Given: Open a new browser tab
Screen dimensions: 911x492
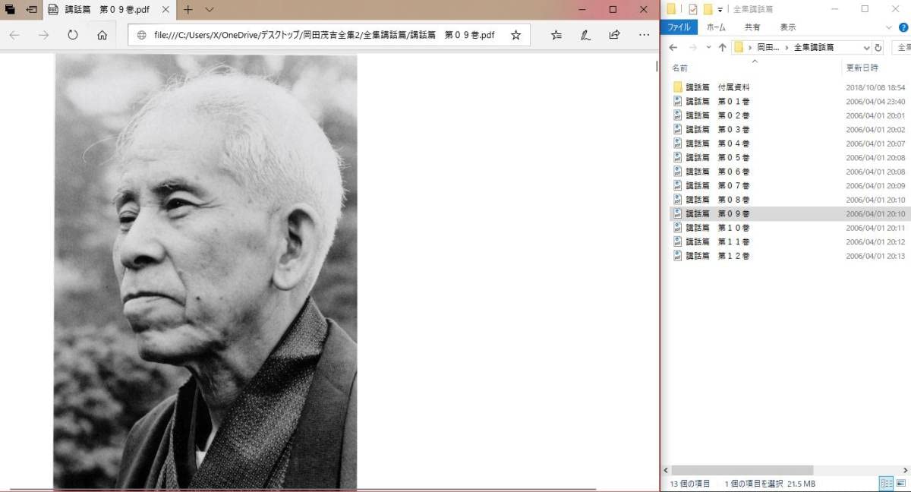Looking at the screenshot, I should point(188,10).
